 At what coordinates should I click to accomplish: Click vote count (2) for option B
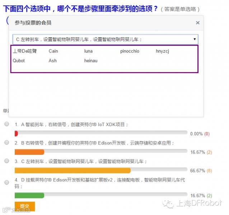(x=209, y=152)
